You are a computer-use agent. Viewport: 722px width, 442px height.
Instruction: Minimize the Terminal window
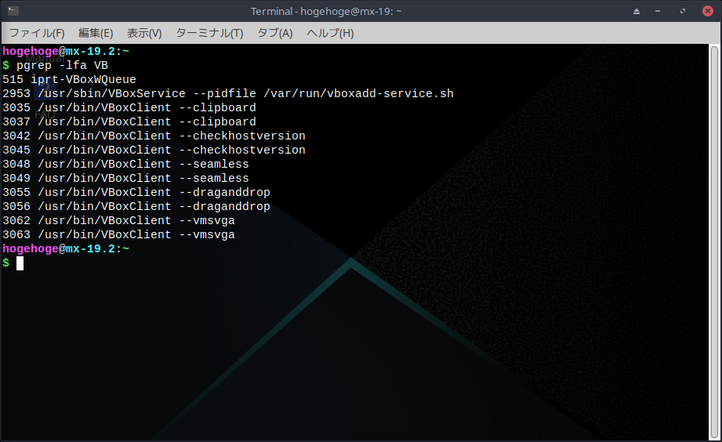click(x=658, y=11)
